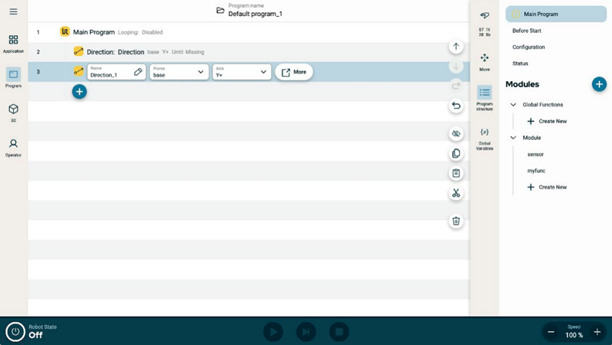612x345 pixels.
Task: Delete the selected node with trash icon
Action: click(456, 221)
